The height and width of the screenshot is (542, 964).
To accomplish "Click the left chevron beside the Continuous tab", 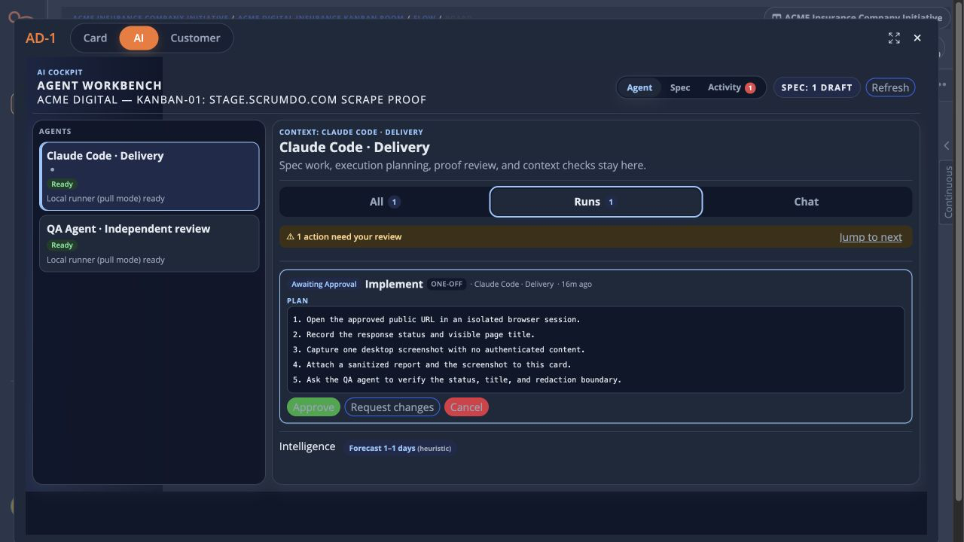I will (947, 146).
